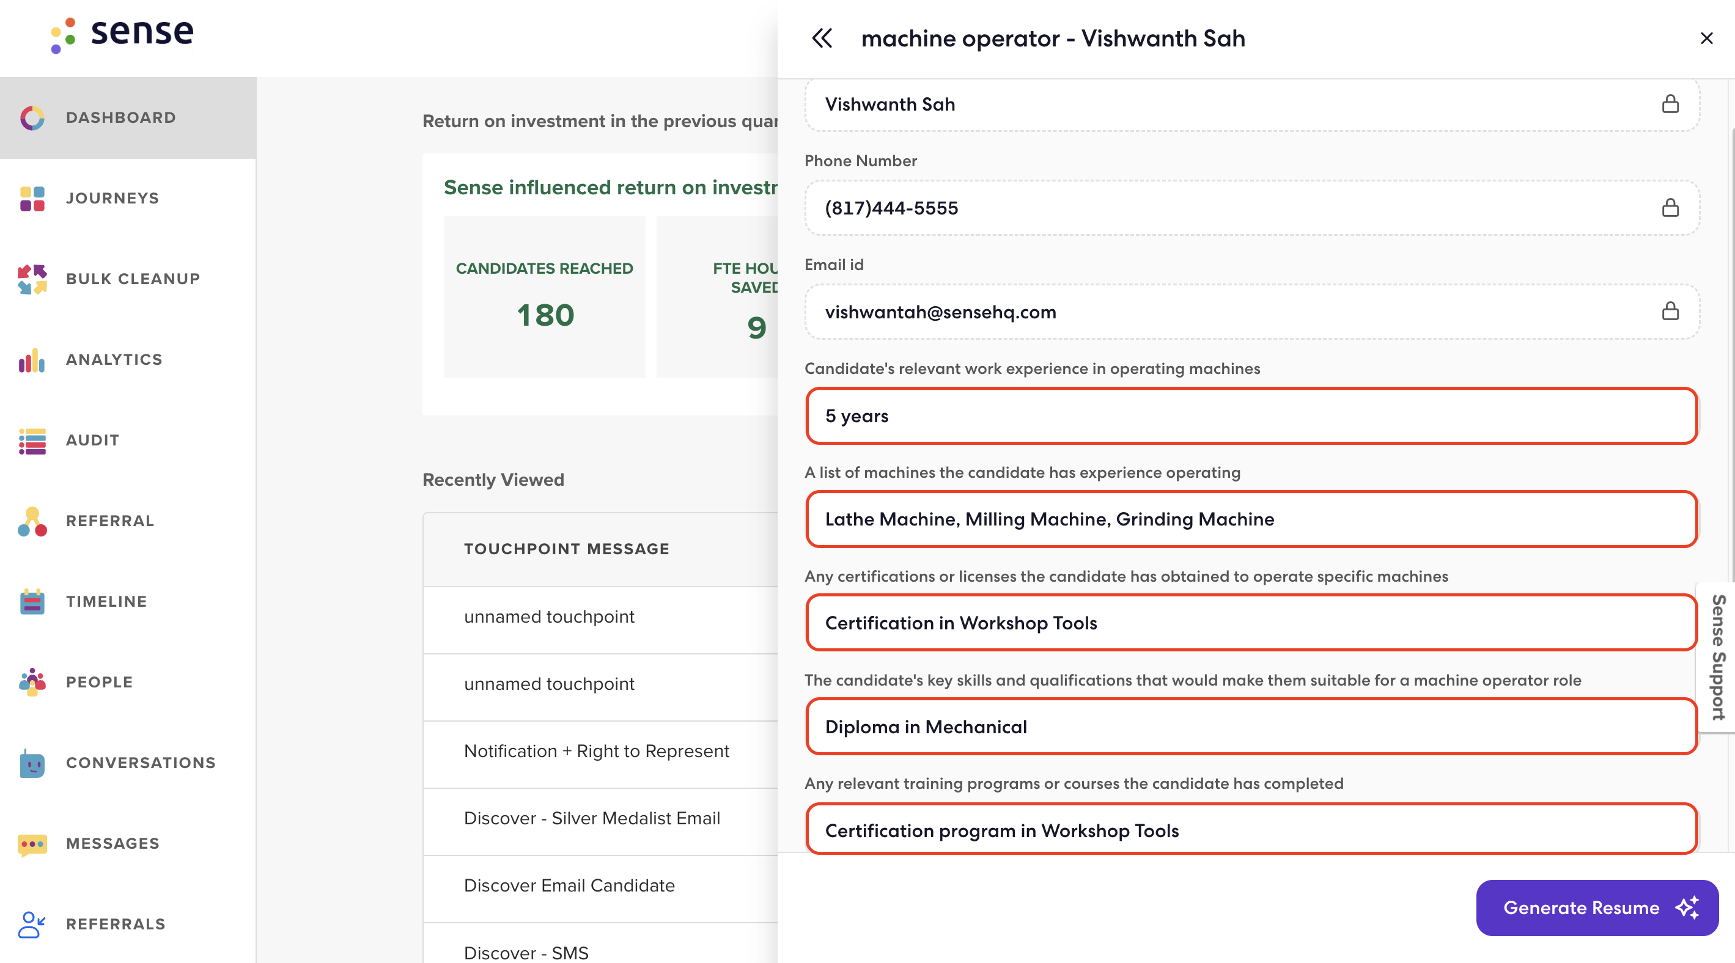1735x963 pixels.
Task: Edit the Diploma in Mechanical skills field
Action: 1250,727
